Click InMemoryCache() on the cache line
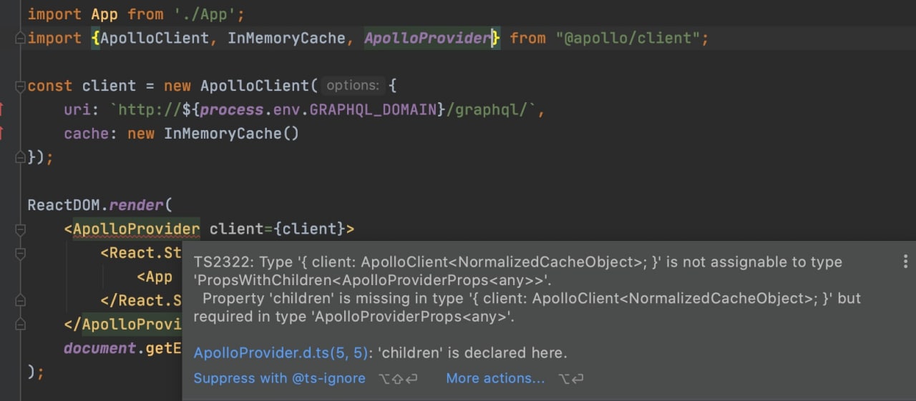The width and height of the screenshot is (916, 401). [231, 134]
